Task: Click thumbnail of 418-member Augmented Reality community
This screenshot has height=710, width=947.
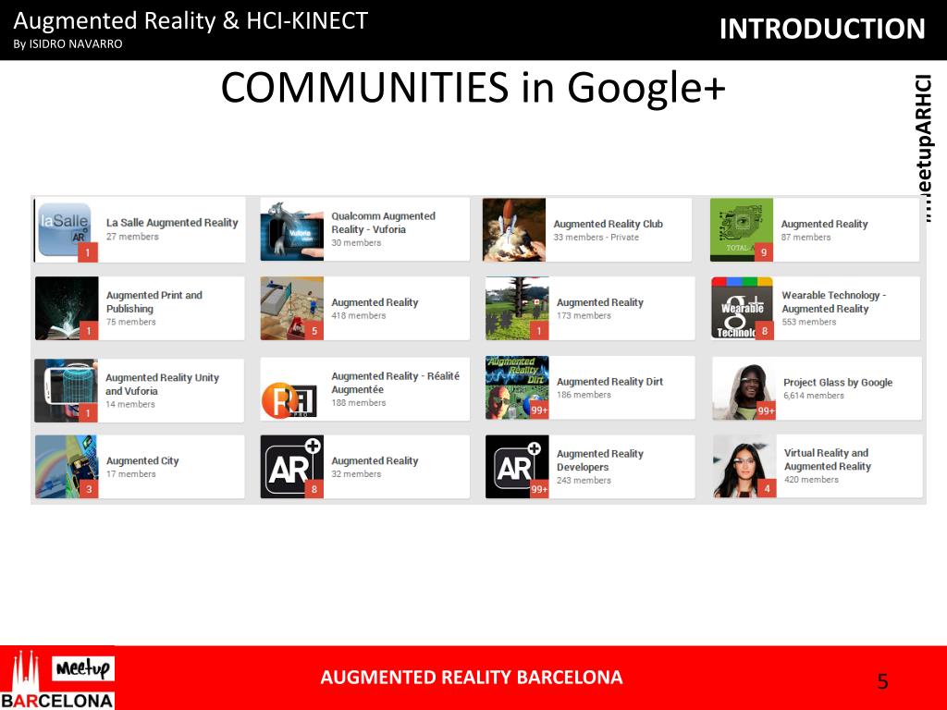Action: pyautogui.click(x=291, y=309)
